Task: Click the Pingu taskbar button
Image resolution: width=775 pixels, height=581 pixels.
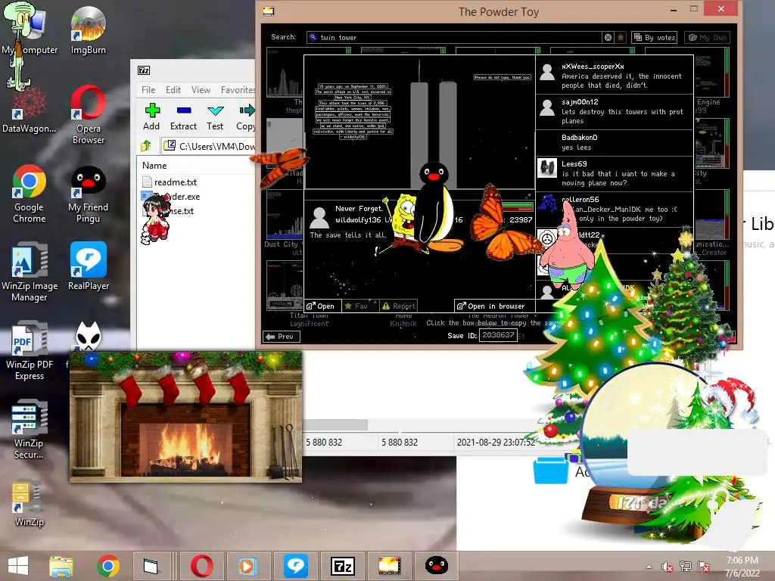Action: [x=437, y=566]
